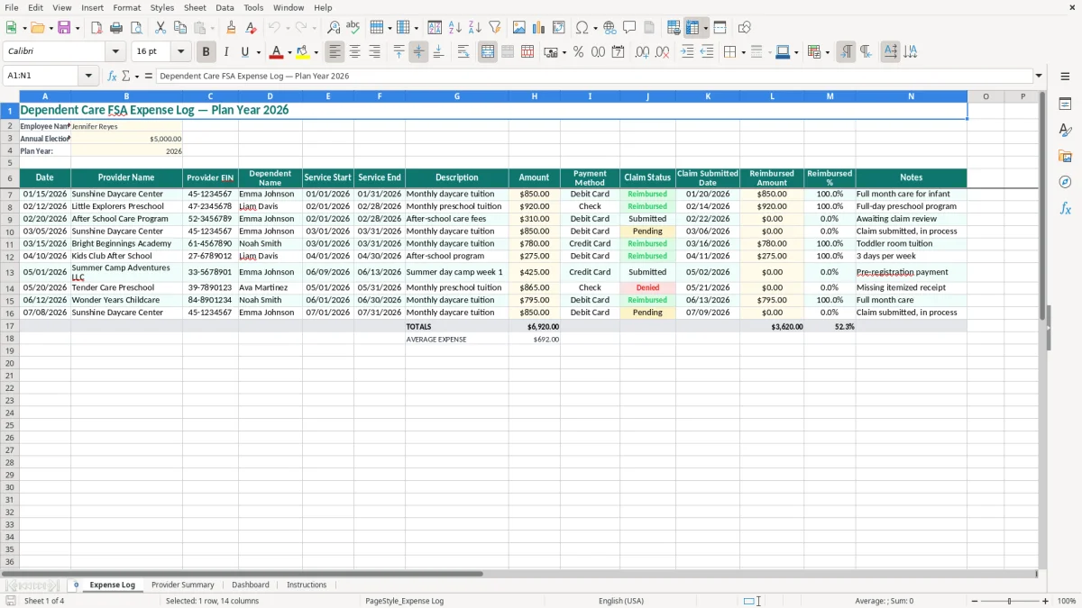
Task: Click the Save document icon
Action: click(x=64, y=28)
